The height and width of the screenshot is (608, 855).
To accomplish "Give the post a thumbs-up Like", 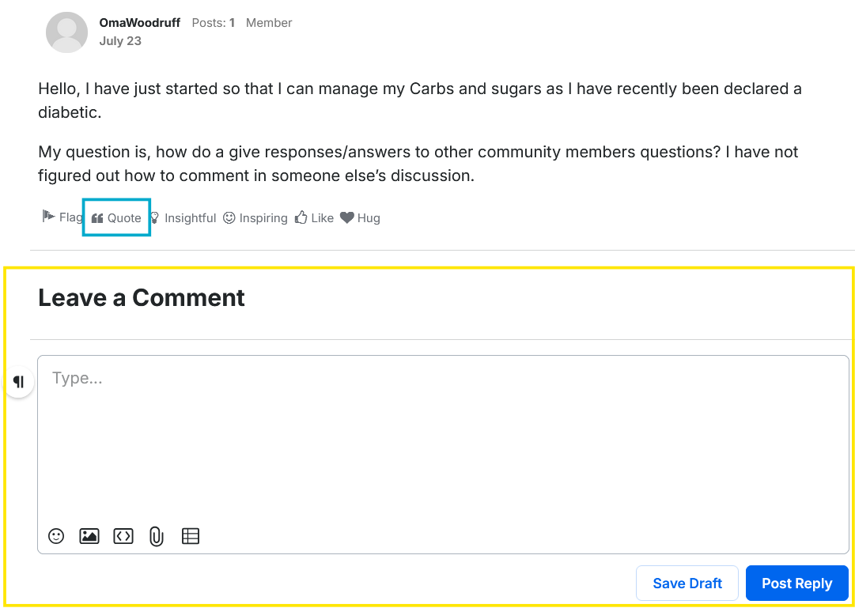I will (314, 217).
